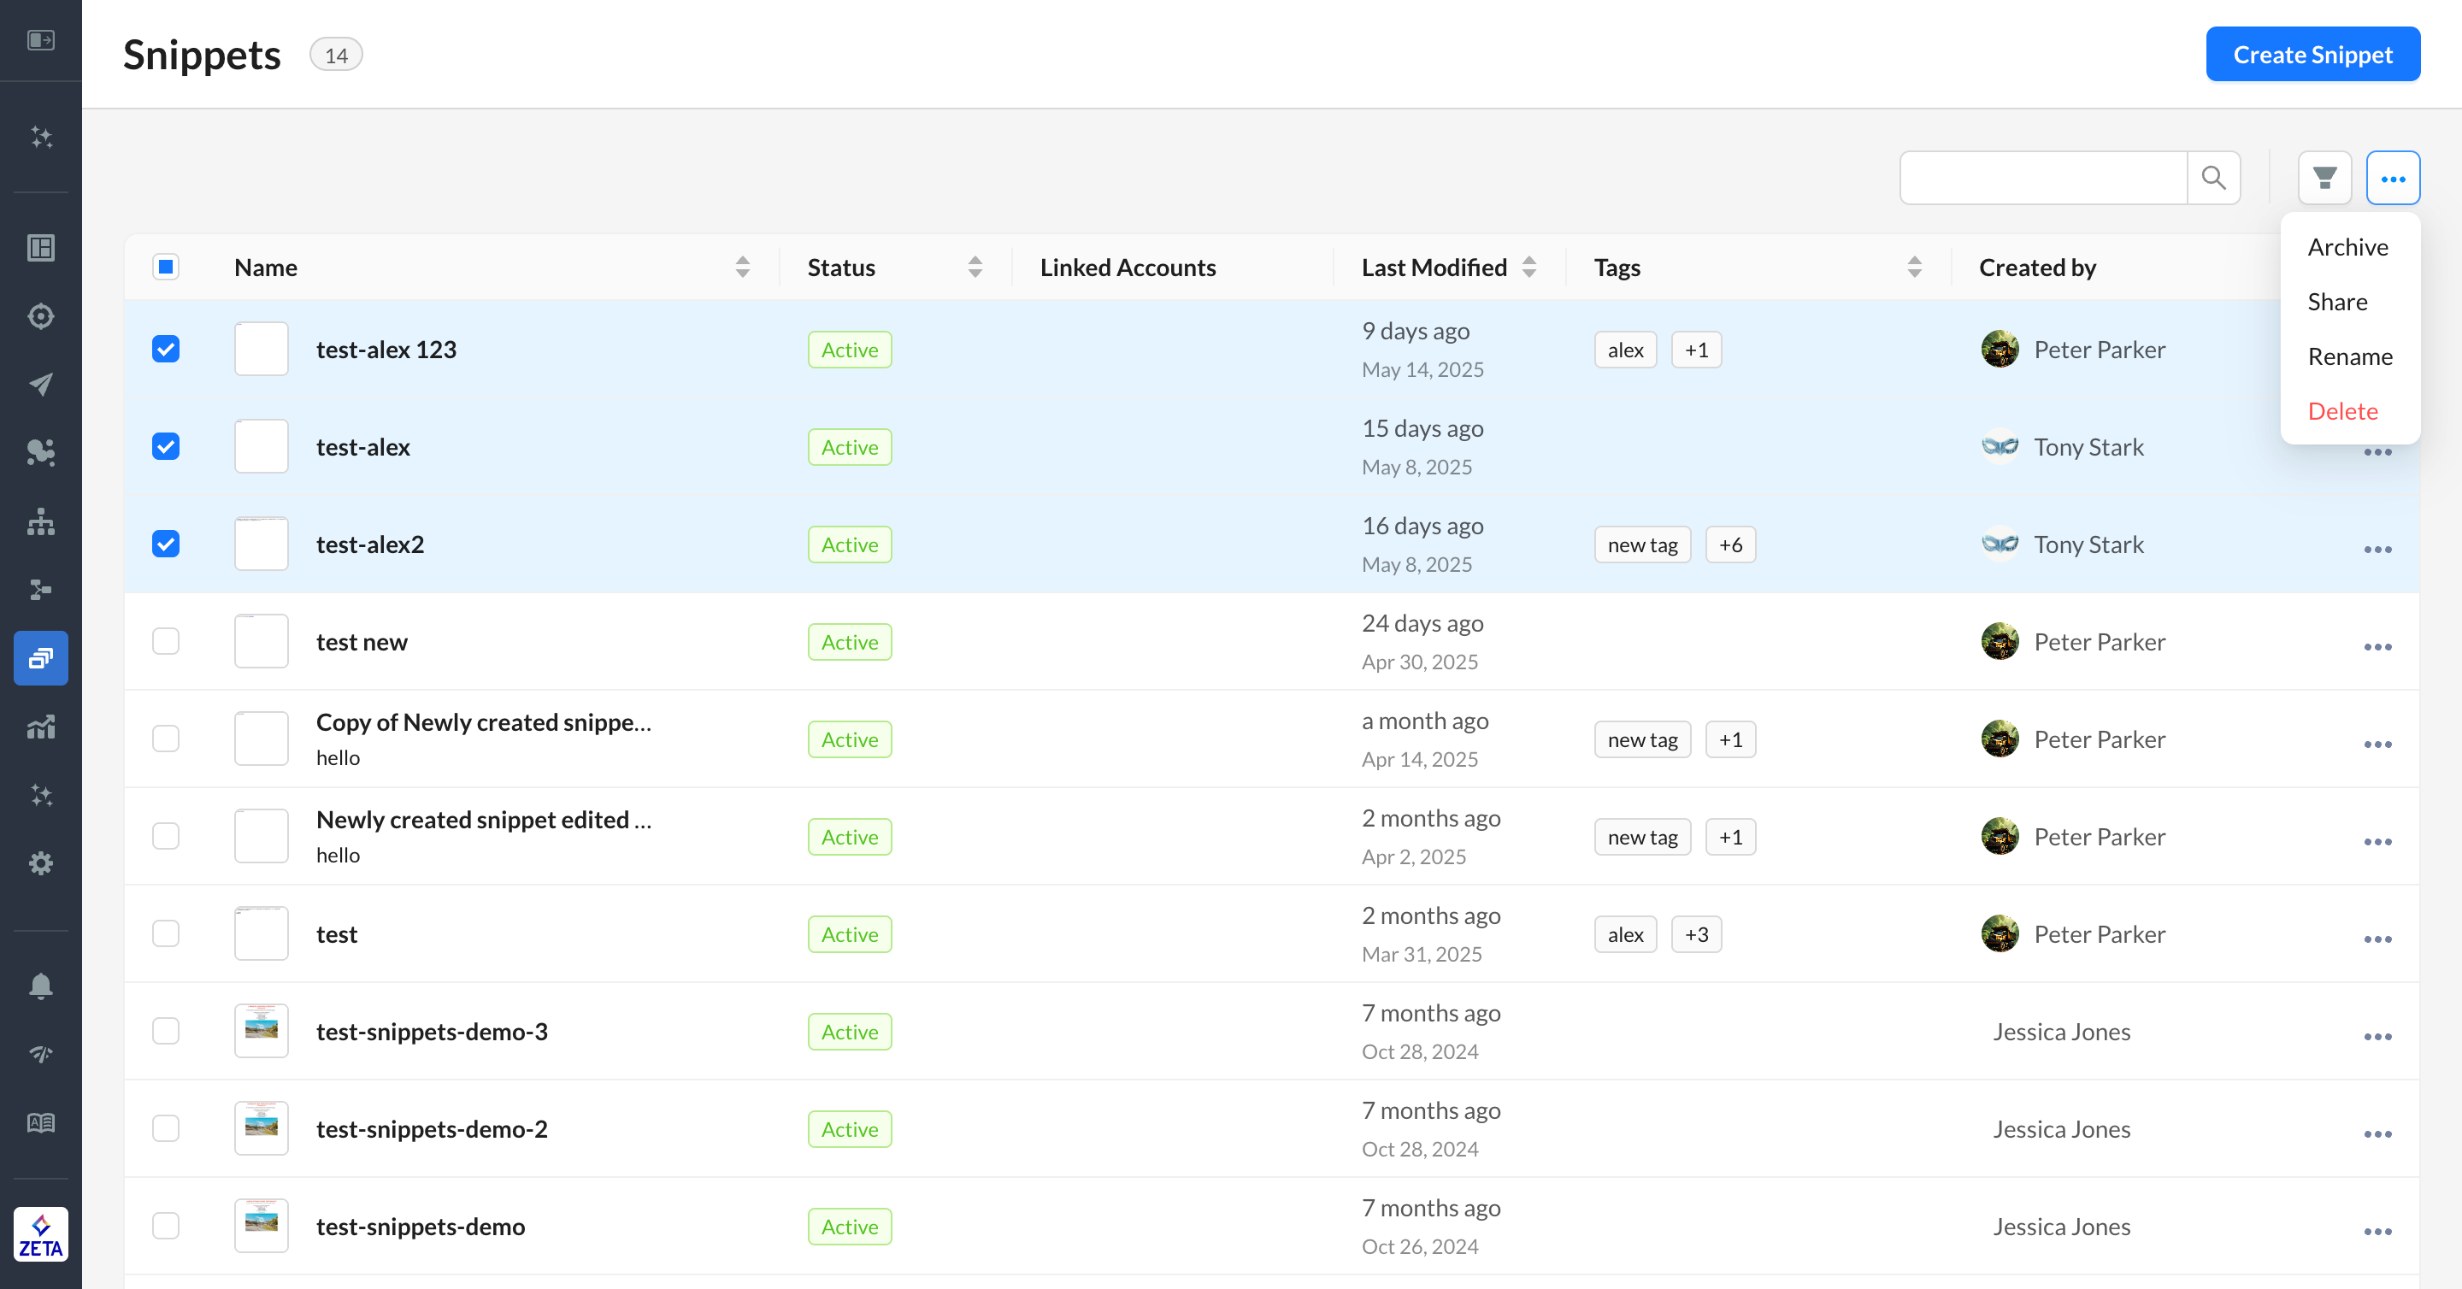Screen dimensions: 2462x1289
Task: Click the paper plane campaigns icon
Action: click(x=40, y=384)
